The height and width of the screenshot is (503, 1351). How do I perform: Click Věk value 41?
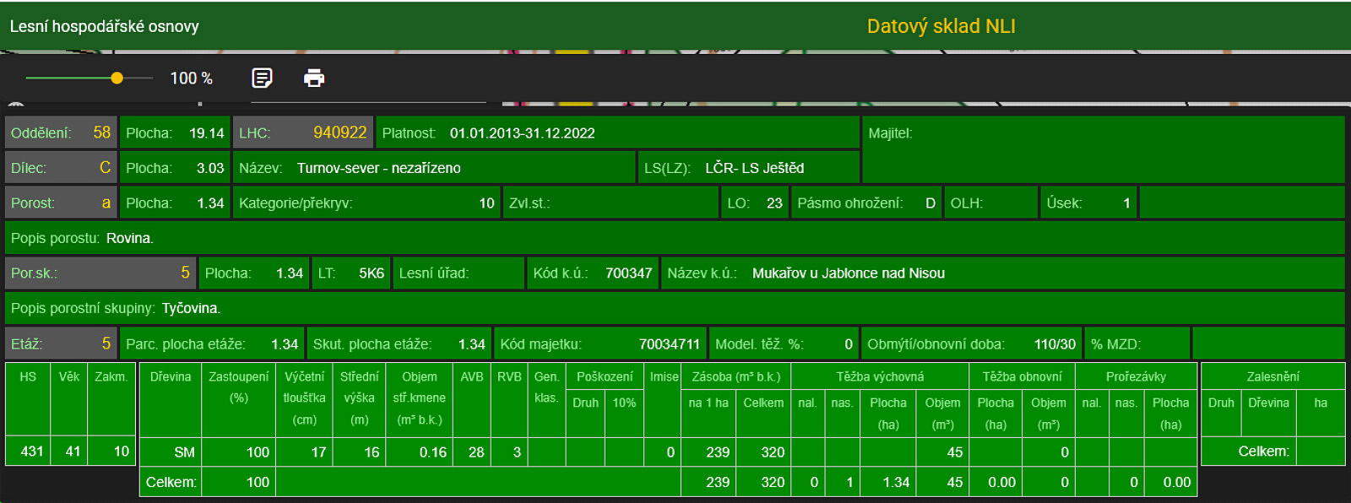pyautogui.click(x=73, y=452)
